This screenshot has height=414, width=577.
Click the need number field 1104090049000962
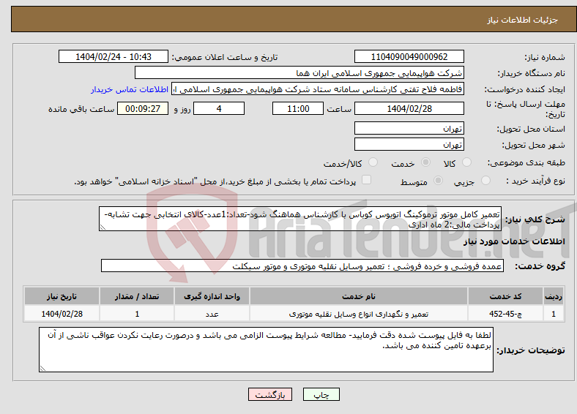(x=409, y=56)
